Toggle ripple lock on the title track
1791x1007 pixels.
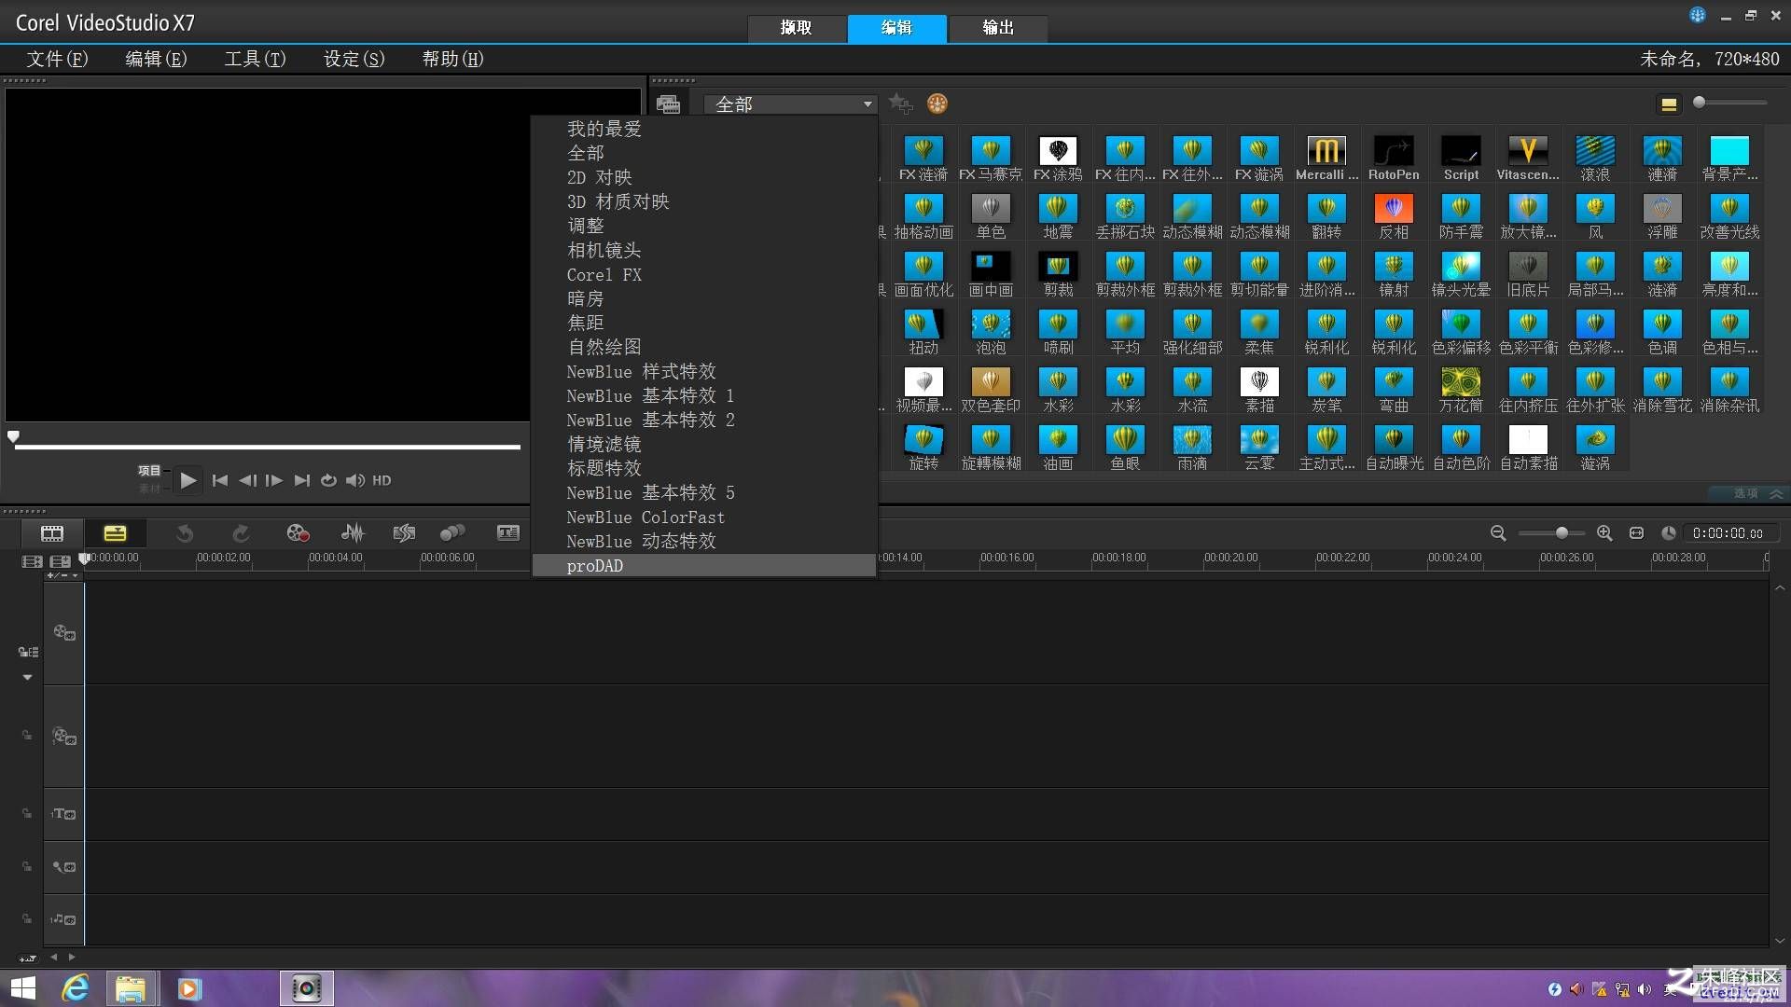click(27, 813)
